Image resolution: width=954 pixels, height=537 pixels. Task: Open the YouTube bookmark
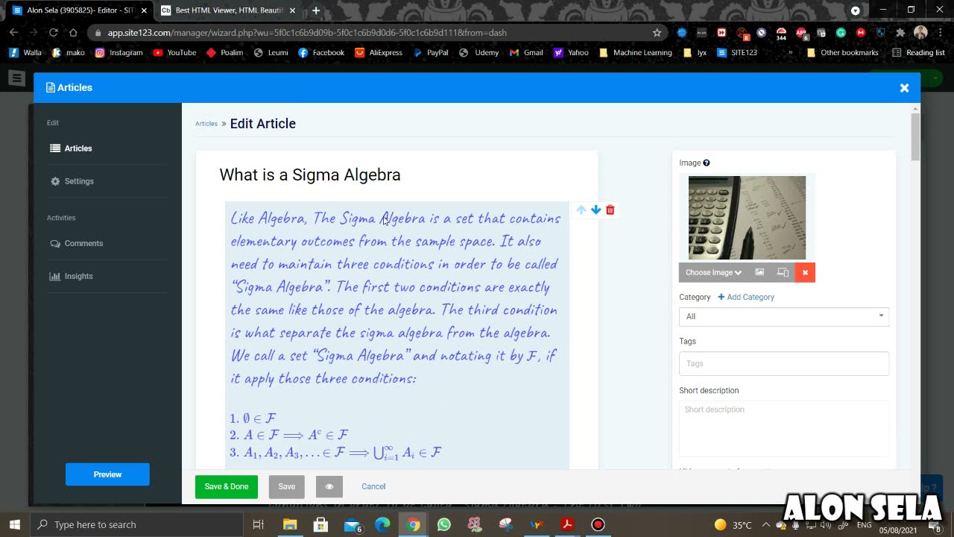(174, 53)
